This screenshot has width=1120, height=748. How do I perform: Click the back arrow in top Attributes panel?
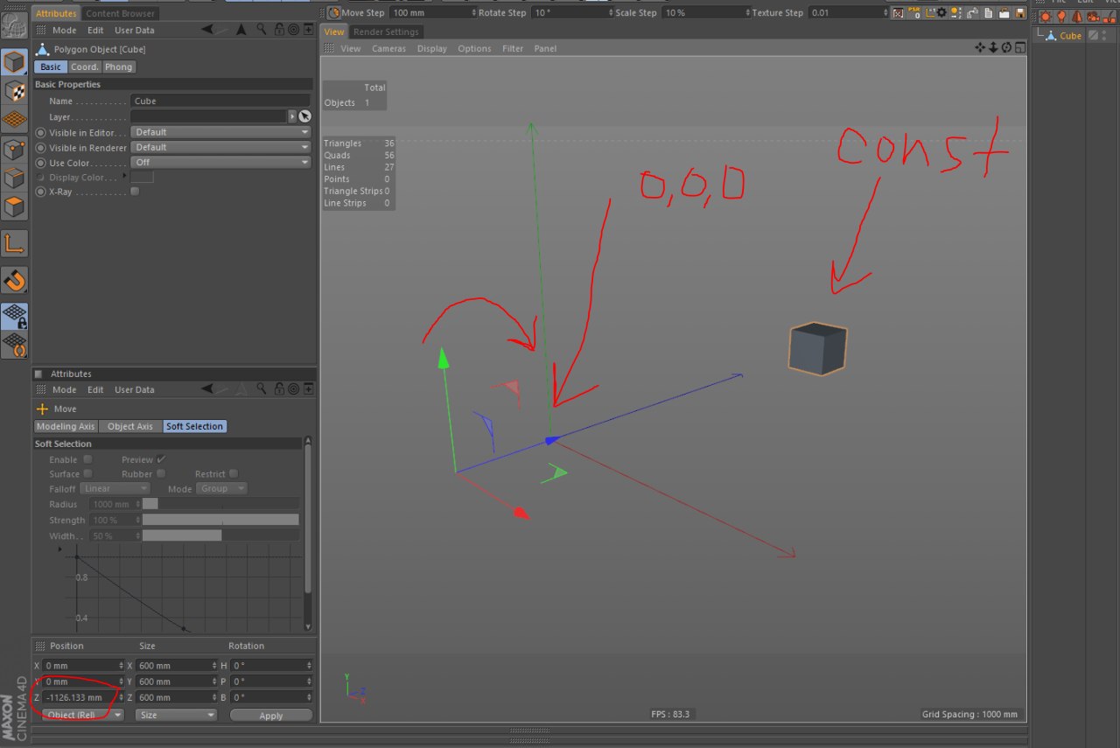[209, 30]
